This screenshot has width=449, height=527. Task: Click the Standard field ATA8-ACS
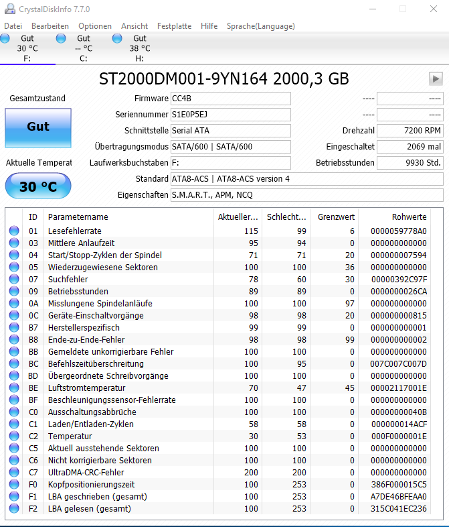click(x=307, y=179)
